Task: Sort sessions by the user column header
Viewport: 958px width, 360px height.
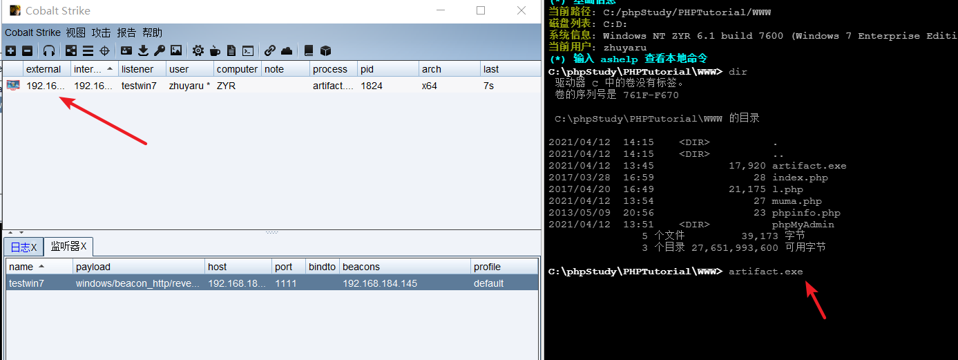Action: pos(190,69)
